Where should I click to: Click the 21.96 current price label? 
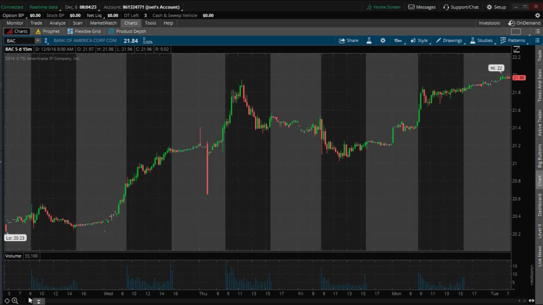(519, 78)
